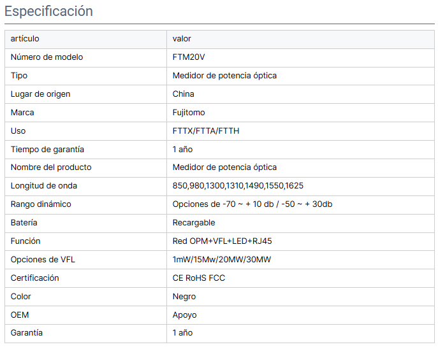Click the brand value Fujitomo

coord(189,113)
